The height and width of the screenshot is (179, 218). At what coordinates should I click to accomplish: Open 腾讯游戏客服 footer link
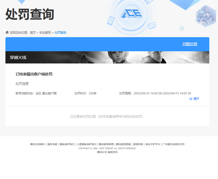(123, 144)
